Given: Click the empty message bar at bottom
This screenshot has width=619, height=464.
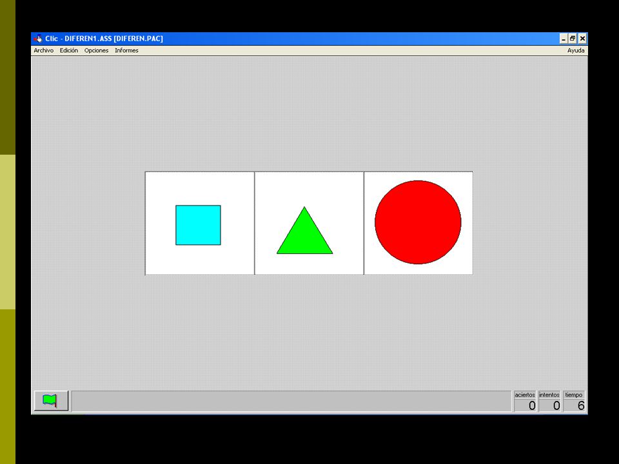Looking at the screenshot, I should (x=291, y=401).
